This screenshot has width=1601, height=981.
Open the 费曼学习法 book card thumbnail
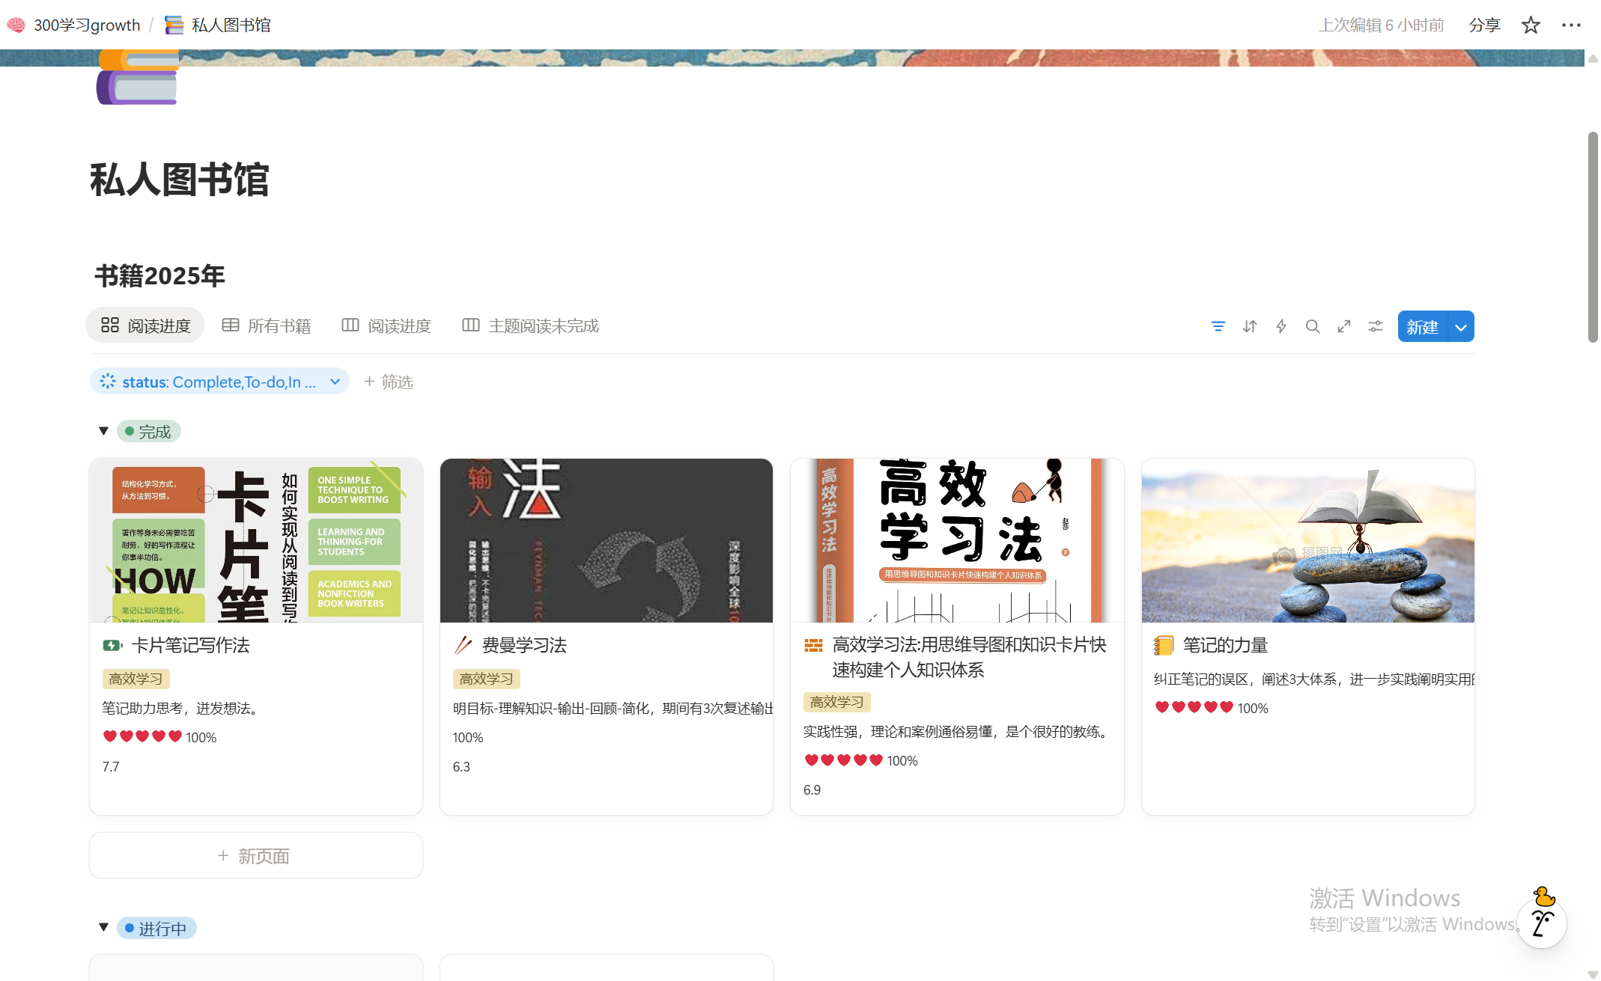606,540
